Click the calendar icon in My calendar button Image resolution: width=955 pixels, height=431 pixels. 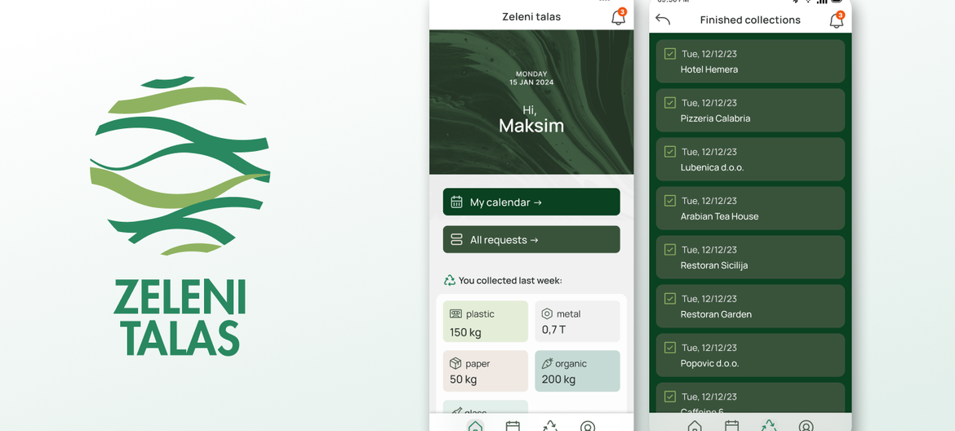tap(456, 202)
